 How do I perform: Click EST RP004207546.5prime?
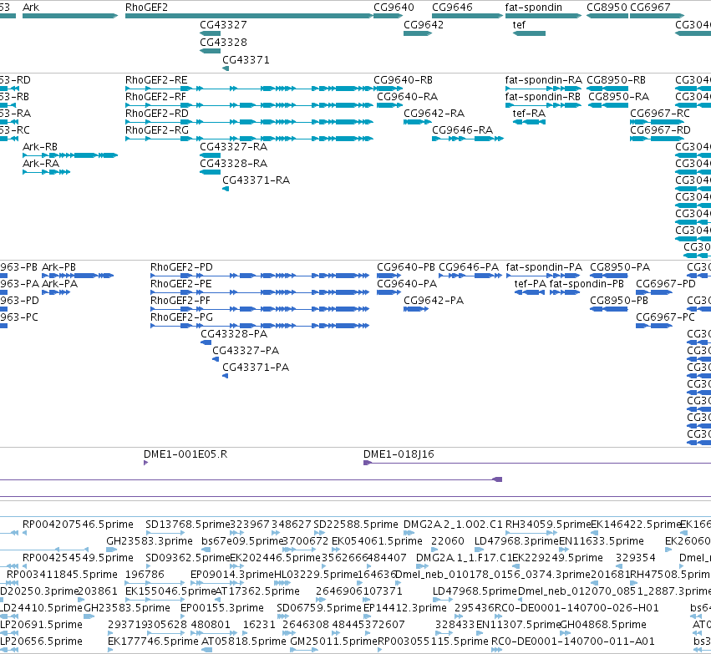point(24,533)
